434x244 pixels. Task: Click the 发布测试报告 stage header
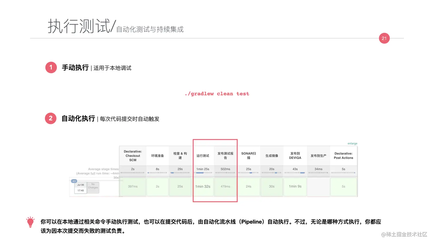pos(225,156)
